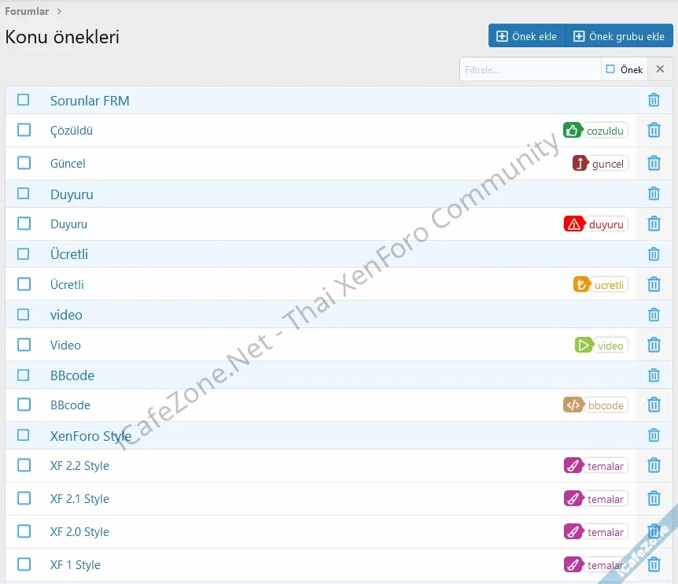
Task: Delete the Sorunlar FRM prefix group
Action: pos(654,100)
